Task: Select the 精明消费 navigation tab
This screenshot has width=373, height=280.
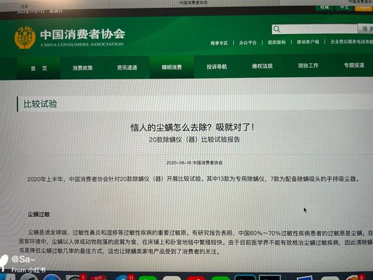Action: point(172,67)
